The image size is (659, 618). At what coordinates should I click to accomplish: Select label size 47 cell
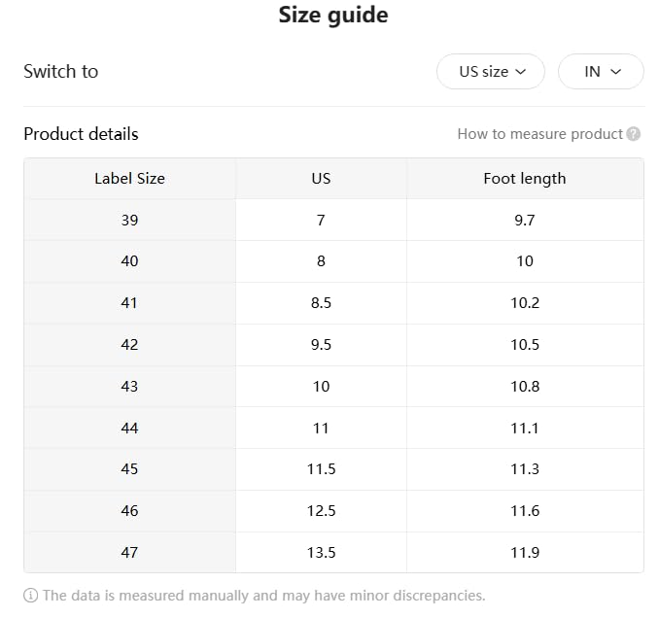click(x=129, y=553)
